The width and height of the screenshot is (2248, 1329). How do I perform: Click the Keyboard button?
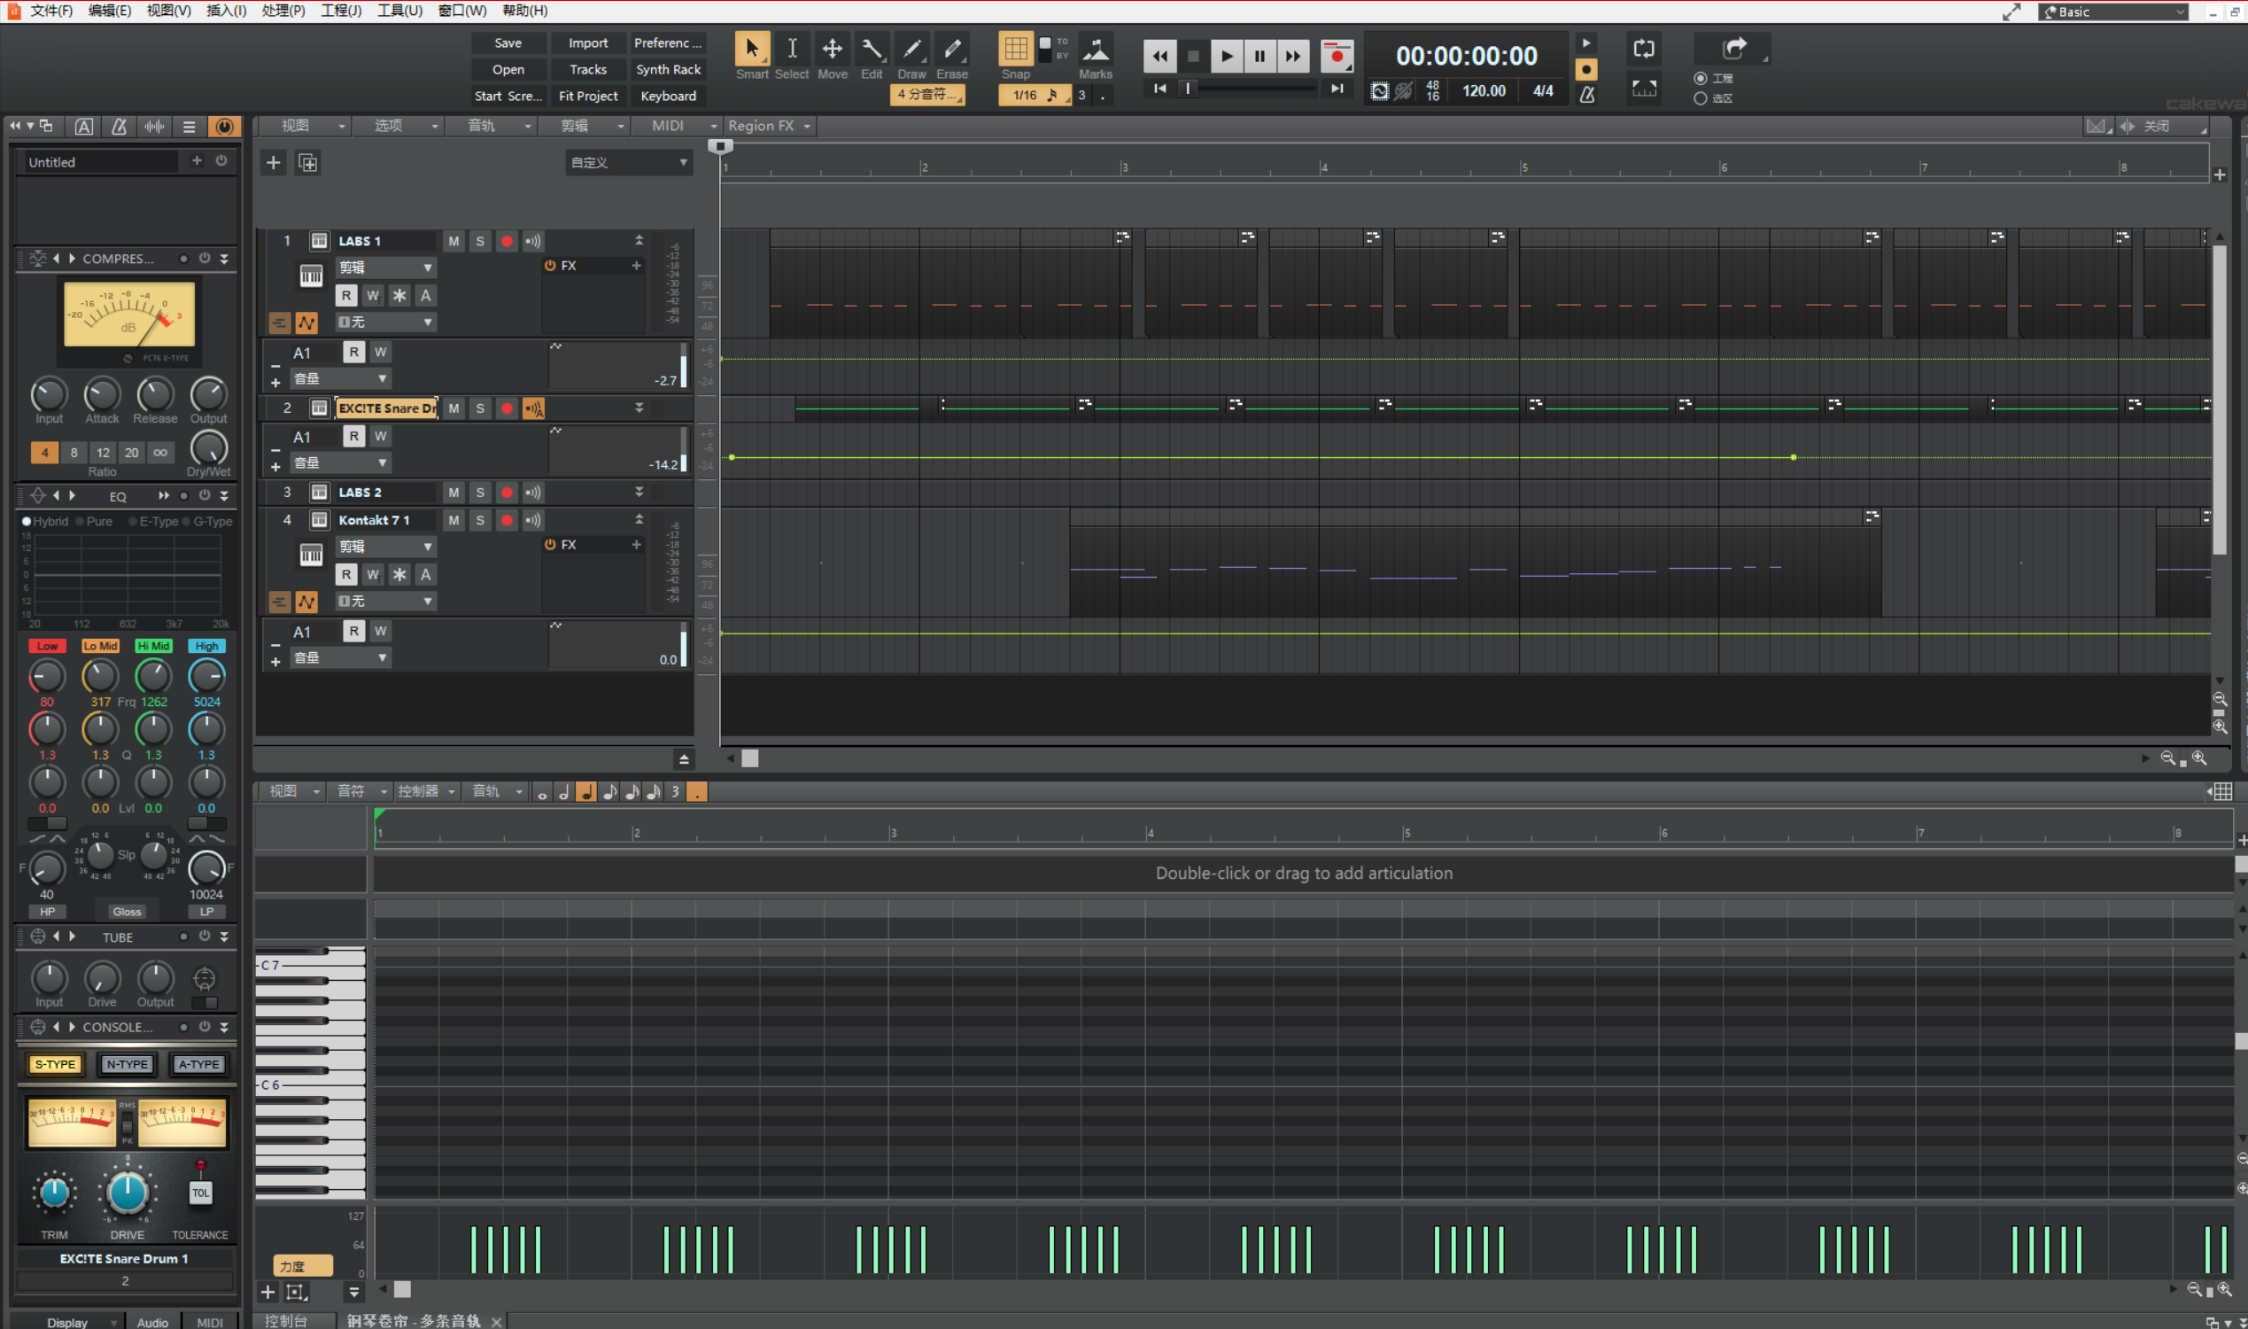point(668,96)
